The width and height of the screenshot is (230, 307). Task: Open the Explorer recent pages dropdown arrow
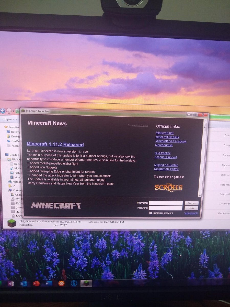pyautogui.click(x=13, y=111)
